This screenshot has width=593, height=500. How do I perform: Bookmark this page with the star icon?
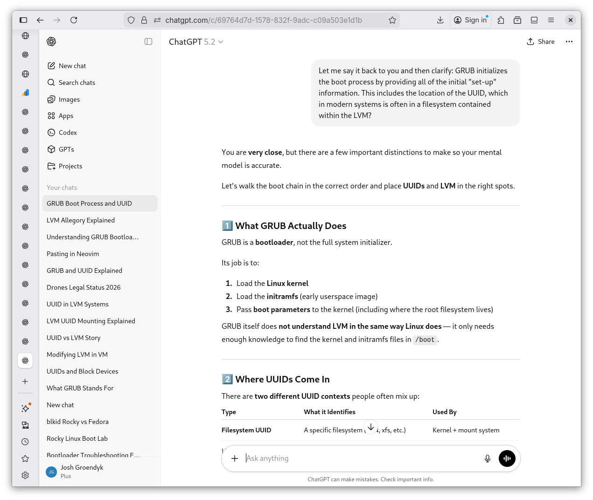392,20
